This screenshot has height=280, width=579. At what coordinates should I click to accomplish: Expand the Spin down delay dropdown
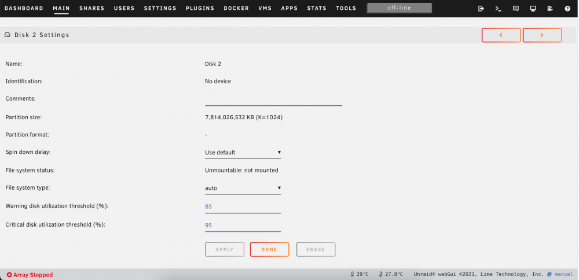(x=243, y=152)
